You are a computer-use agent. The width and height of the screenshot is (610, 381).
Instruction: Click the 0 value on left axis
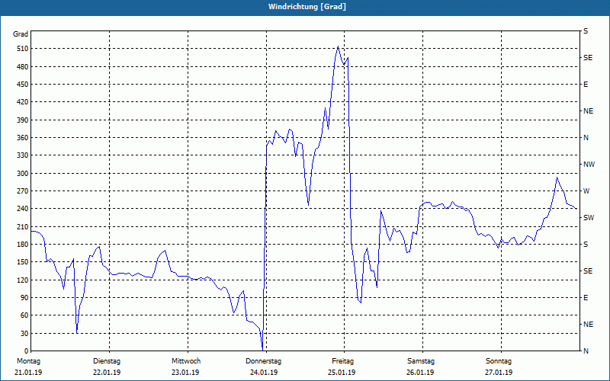27,351
